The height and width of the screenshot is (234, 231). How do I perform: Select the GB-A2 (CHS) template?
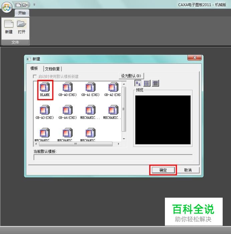click(x=112, y=89)
